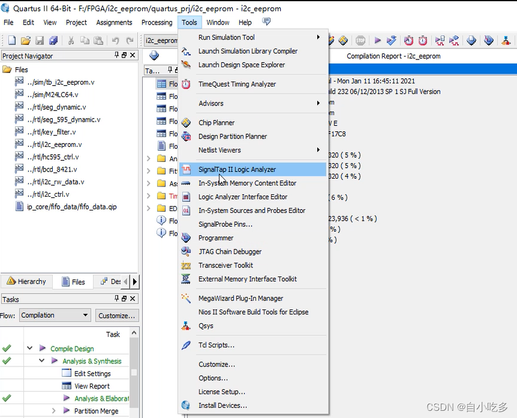The height and width of the screenshot is (418, 517).
Task: Click the Programmer icon in Tools menu
Action: (186, 237)
